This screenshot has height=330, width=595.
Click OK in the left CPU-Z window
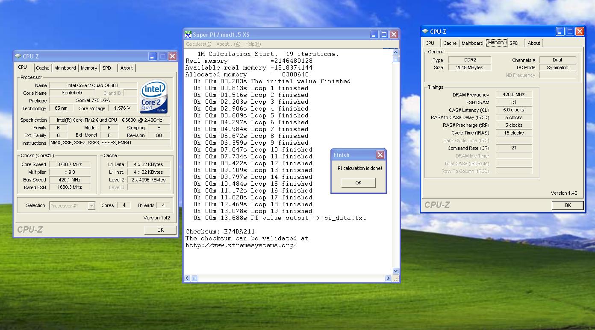pos(160,230)
